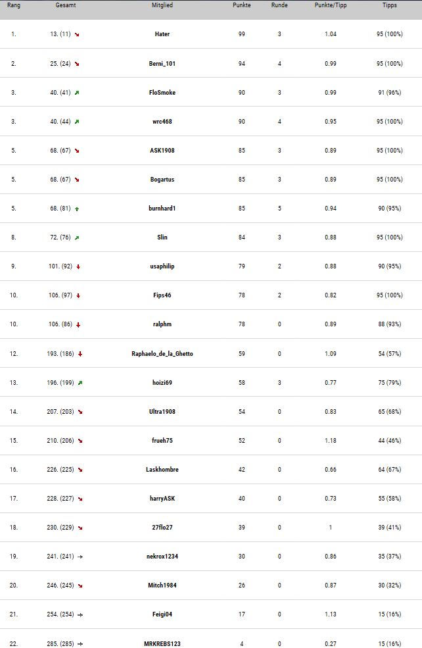Click the red down arrow in usaphilip row
The image size is (422, 648).
tap(78, 267)
